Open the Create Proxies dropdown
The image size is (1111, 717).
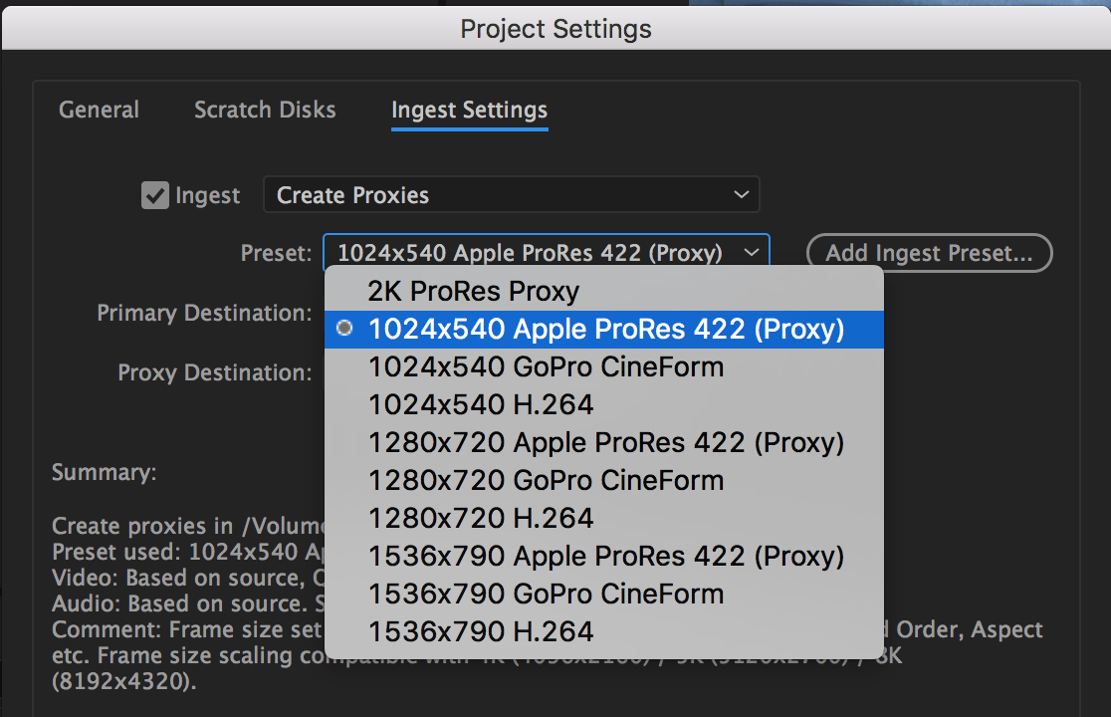point(512,194)
